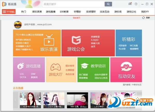Screen dimensions: 155x112
Task: Click the 操作教程 link
Action: (127, 85)
